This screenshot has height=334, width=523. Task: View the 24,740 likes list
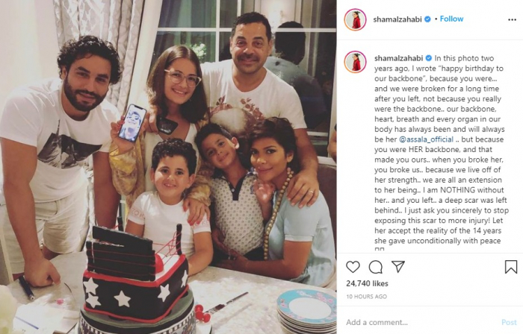(367, 283)
